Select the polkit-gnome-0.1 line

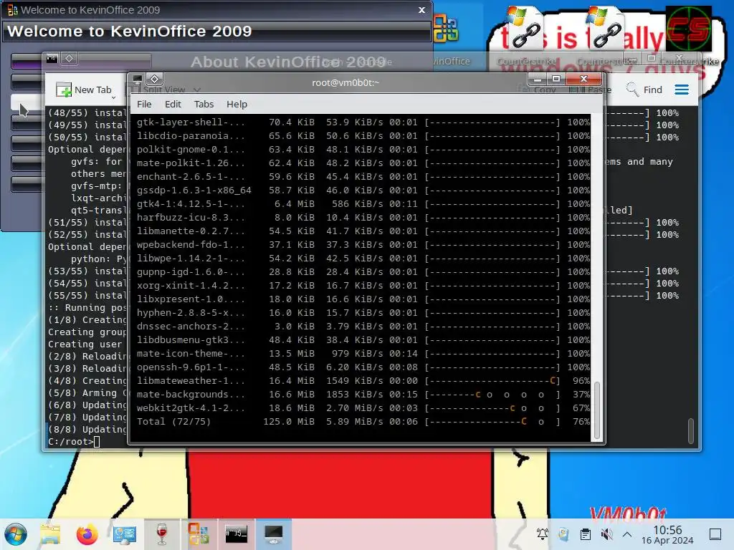point(363,150)
